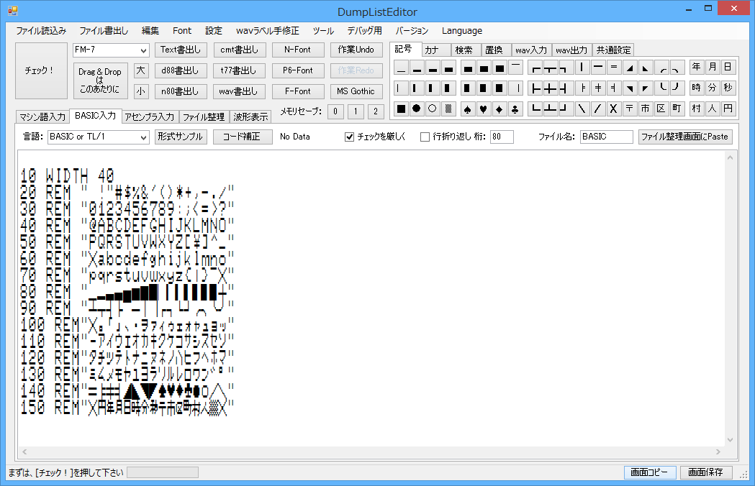Open the ファイル読込み menu
Screen dimensions: 755x486
41,31
